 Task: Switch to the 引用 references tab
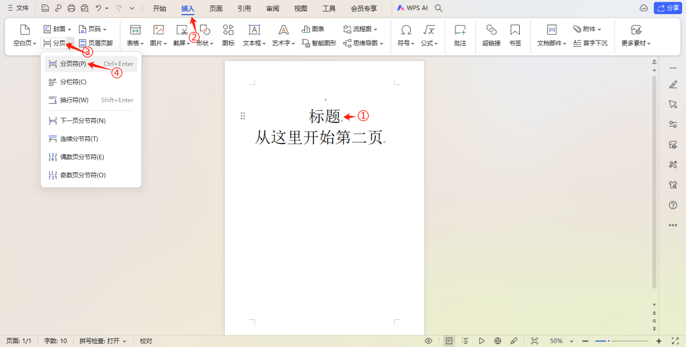(244, 8)
